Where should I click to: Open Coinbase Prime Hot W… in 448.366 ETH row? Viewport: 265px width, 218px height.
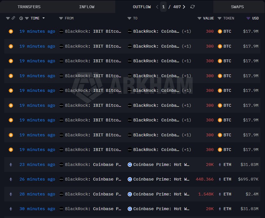pyautogui.click(x=161, y=179)
